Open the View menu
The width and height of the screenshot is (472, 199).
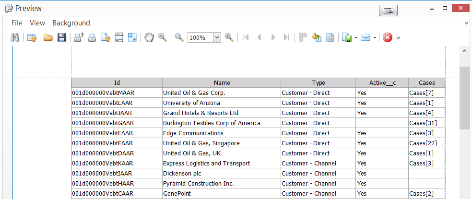click(x=37, y=23)
